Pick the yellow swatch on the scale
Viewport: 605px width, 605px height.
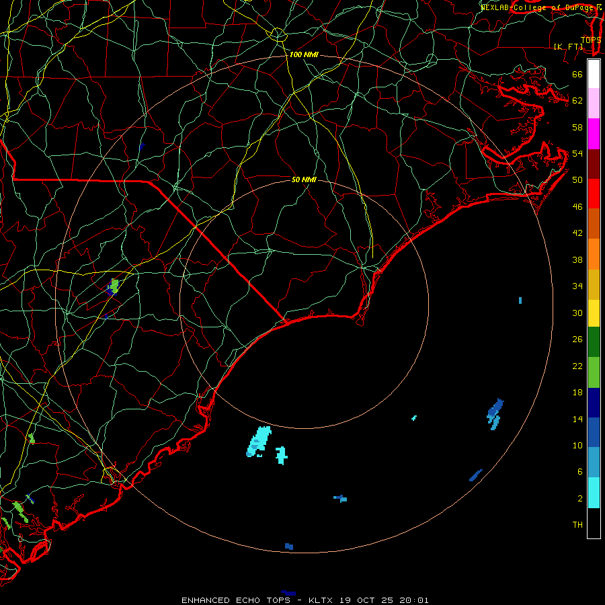594,313
